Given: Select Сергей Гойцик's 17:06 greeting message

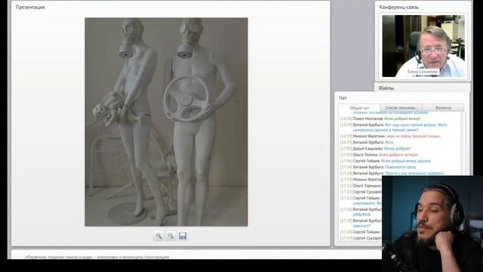Looking at the screenshot, I should [x=386, y=161].
